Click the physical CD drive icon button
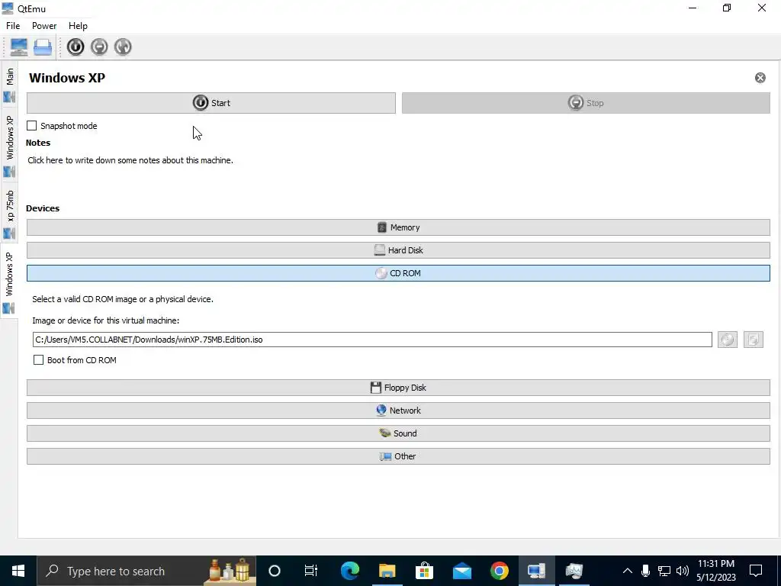This screenshot has width=781, height=586. (727, 340)
